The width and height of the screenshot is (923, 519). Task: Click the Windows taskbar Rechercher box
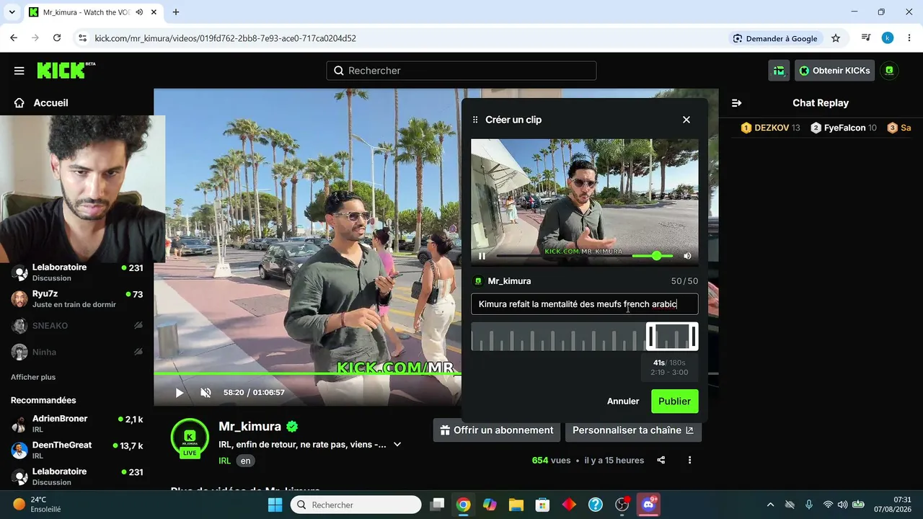[356, 505]
